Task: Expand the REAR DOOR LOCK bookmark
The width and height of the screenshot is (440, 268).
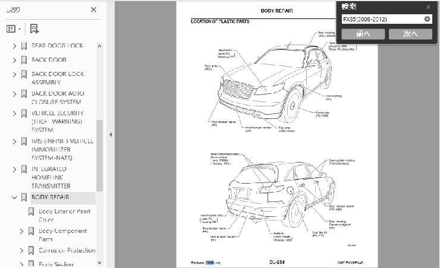Action: tap(14, 46)
